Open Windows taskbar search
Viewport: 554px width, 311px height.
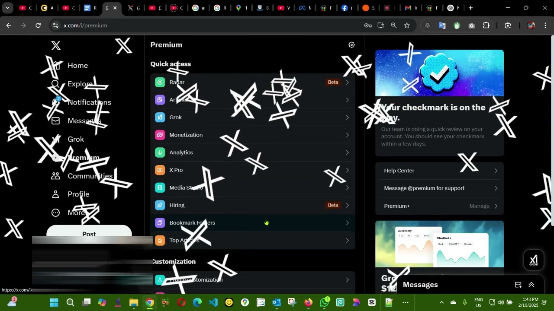[70, 302]
